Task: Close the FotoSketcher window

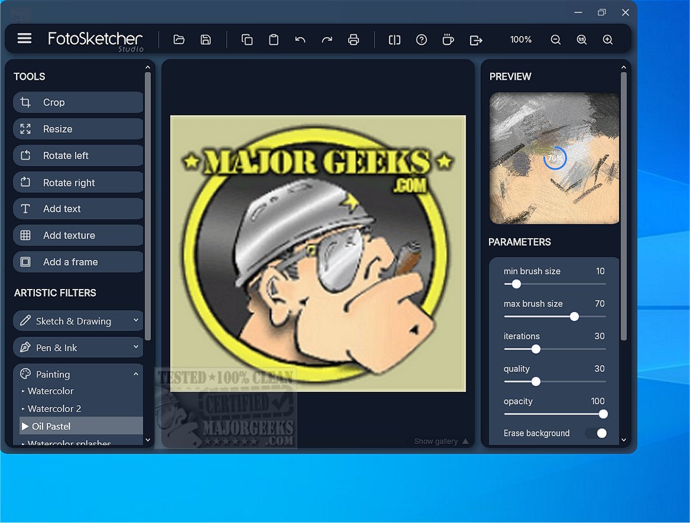Action: (x=625, y=12)
